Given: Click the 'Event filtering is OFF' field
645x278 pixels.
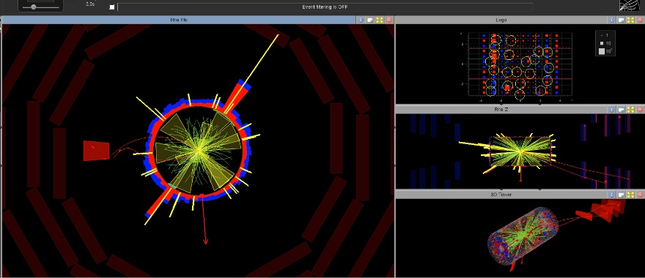Looking at the screenshot, I should pos(325,7).
